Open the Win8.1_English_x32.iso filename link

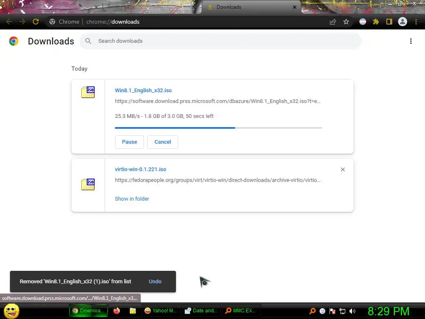tap(143, 90)
